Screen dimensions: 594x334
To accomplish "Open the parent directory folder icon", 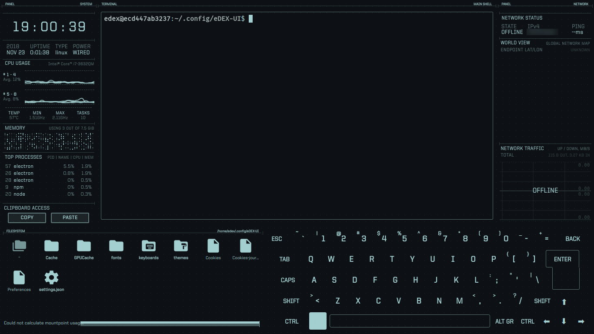I will point(19,246).
